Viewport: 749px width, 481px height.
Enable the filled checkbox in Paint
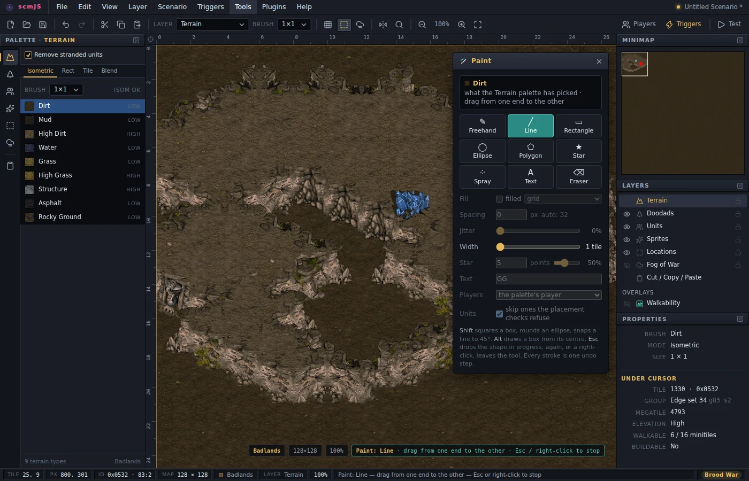pos(499,199)
